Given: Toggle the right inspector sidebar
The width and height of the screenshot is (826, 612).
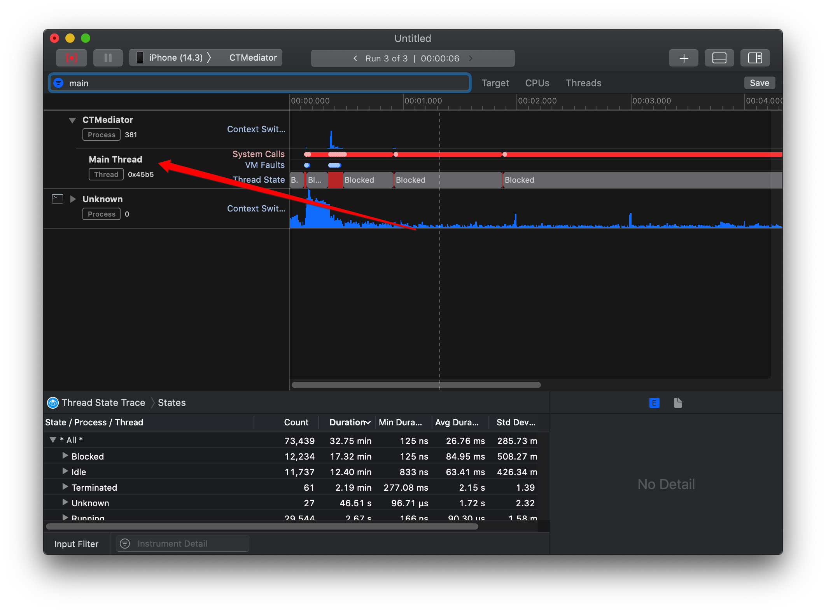Looking at the screenshot, I should [755, 58].
